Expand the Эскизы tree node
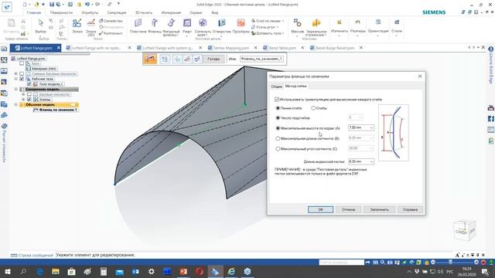The image size is (495, 278). click(x=23, y=100)
